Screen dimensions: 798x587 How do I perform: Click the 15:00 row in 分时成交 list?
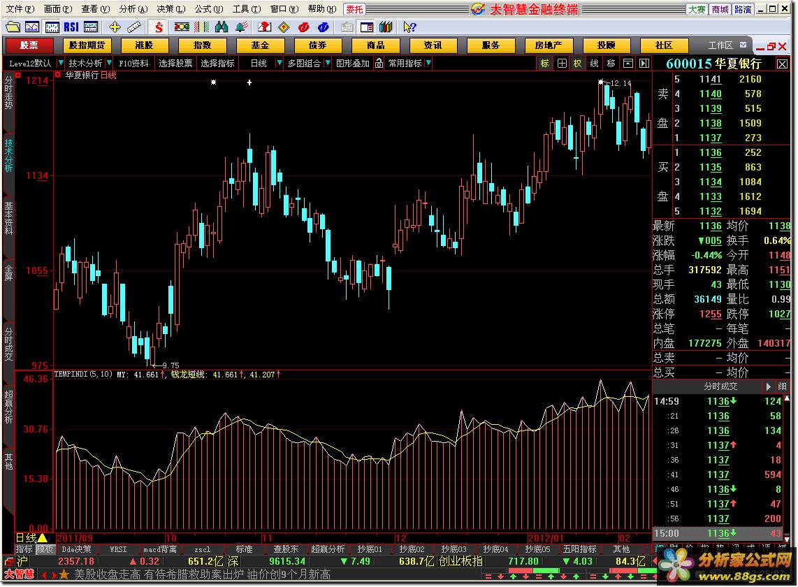[x=718, y=534]
